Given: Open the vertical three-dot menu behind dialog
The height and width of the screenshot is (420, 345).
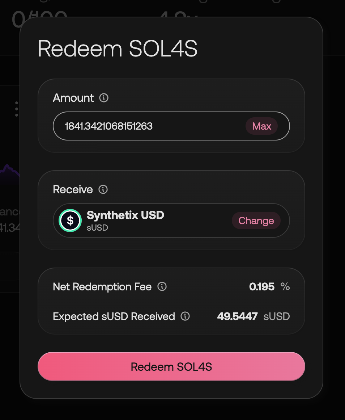Looking at the screenshot, I should pos(17,109).
